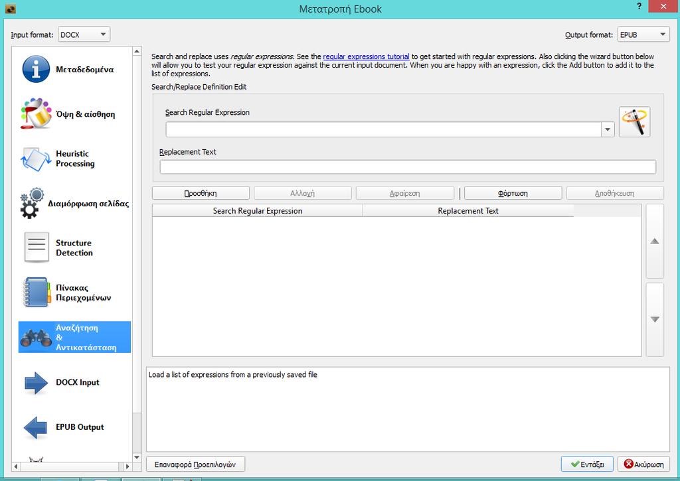Viewport: 680px width, 481px height.
Task: Switch to Όψη & αίσθηση section label
Action: (x=86, y=114)
